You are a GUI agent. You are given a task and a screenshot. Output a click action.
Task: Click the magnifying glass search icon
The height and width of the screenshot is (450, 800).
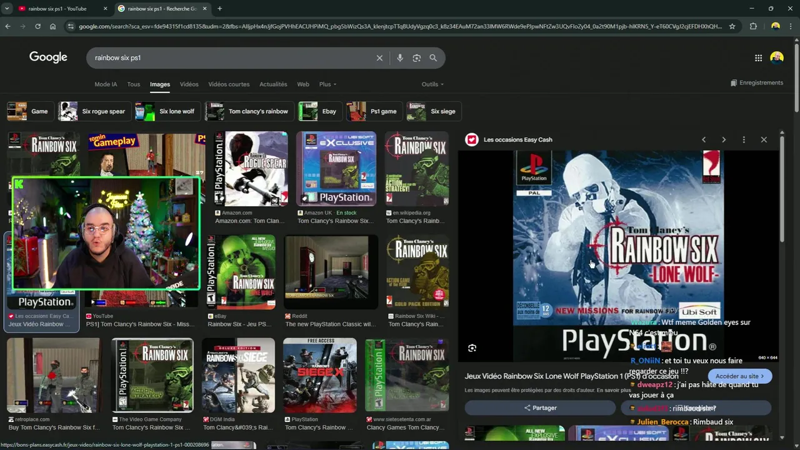coord(433,57)
